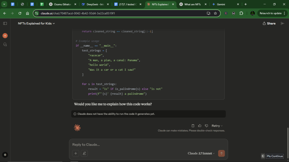Open the chats list icon in sidebar
The width and height of the screenshot is (289, 162).
pos(5,44)
